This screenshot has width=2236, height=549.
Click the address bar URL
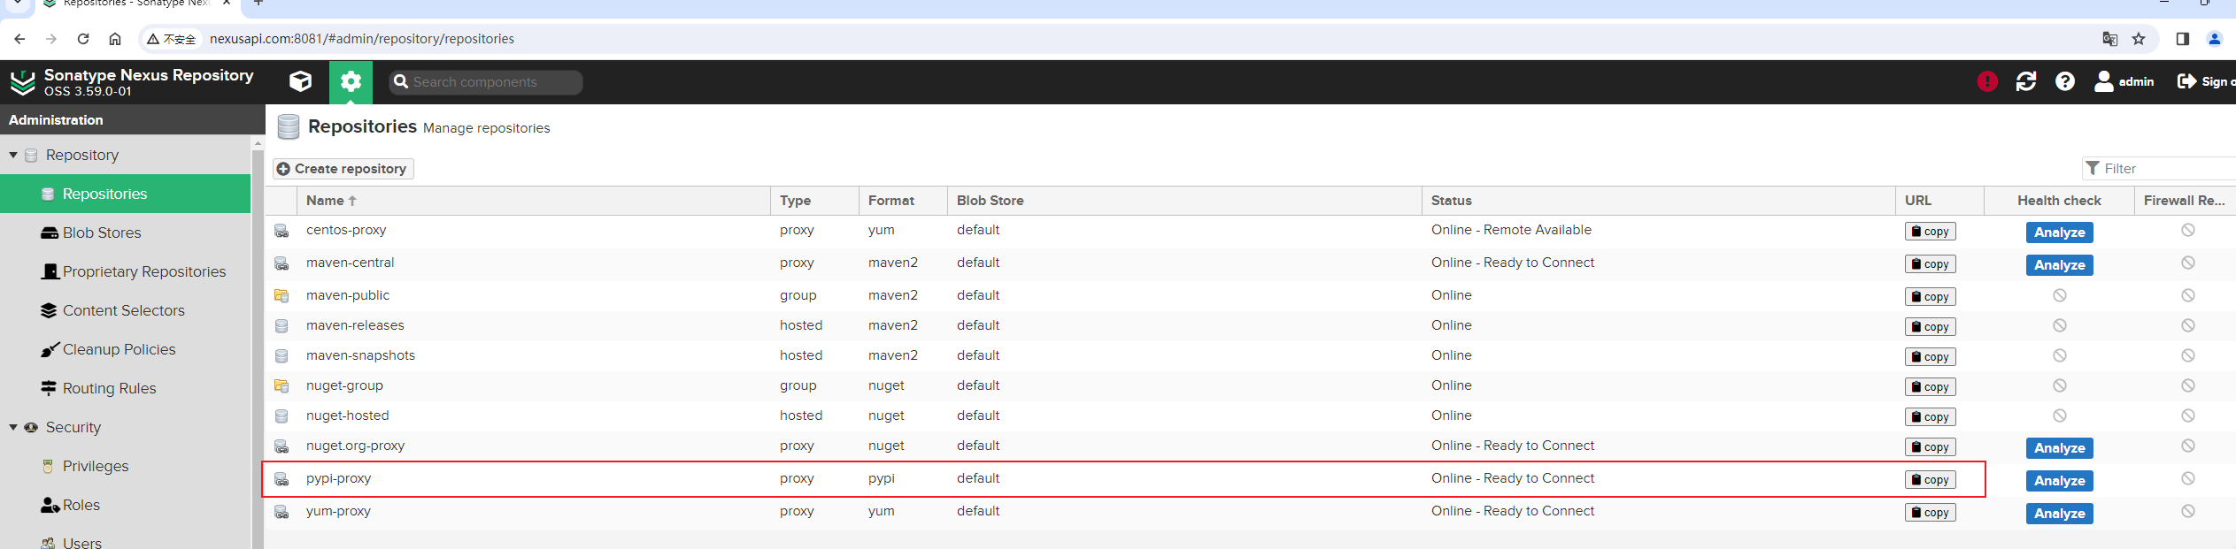coord(362,39)
